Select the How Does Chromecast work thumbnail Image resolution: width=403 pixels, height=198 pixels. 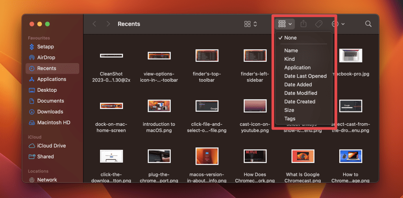tap(255, 156)
